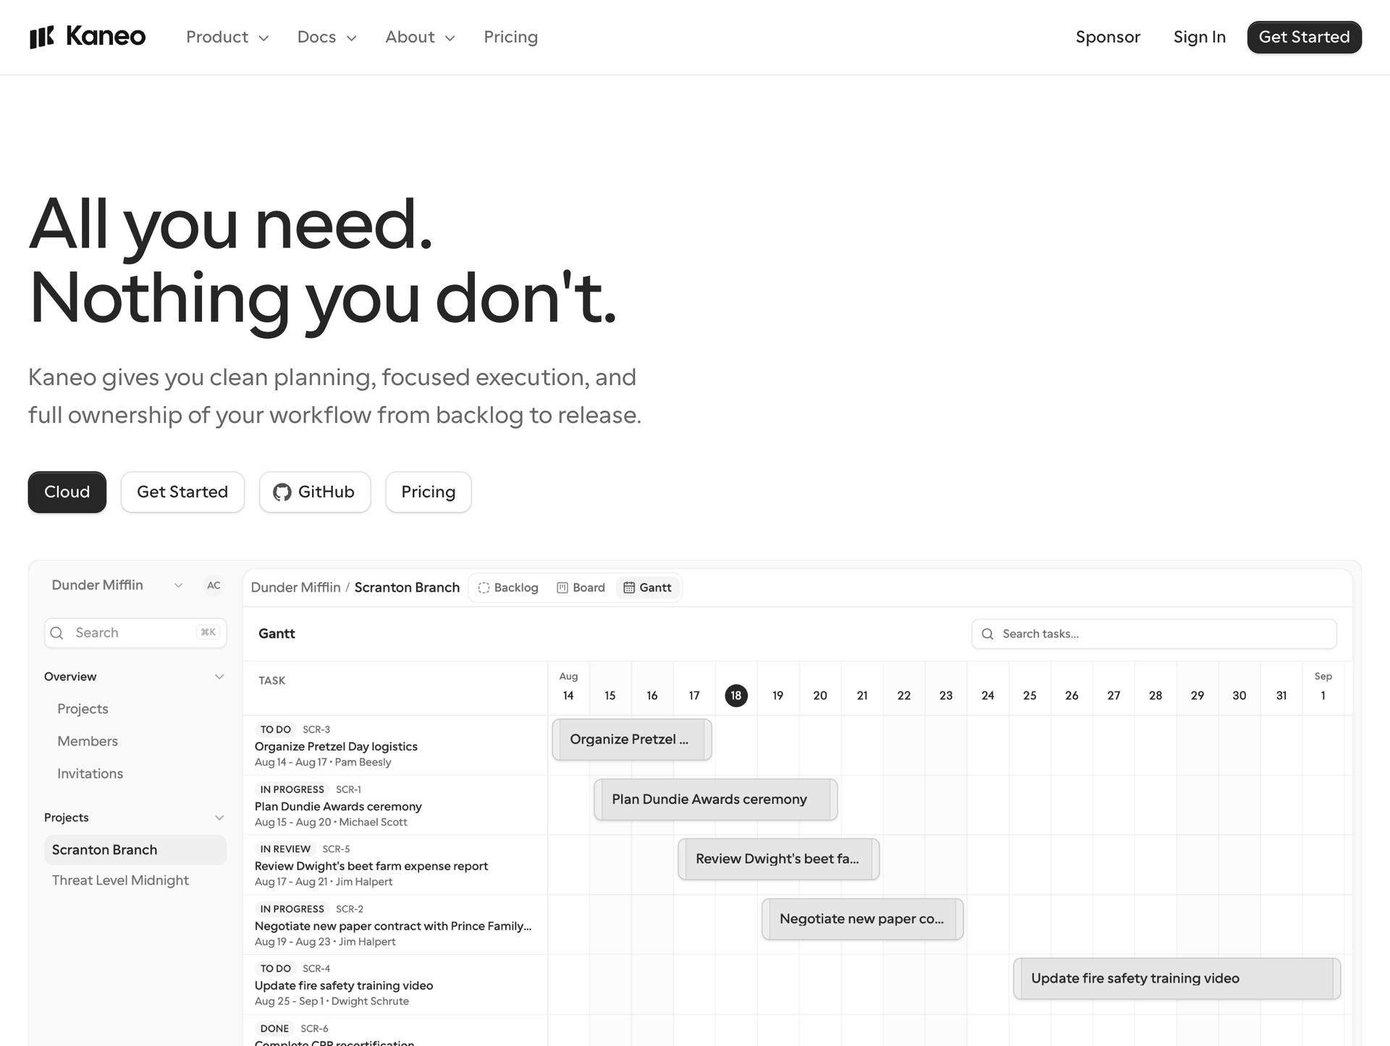The height and width of the screenshot is (1046, 1390).
Task: Select today's date 18 in timeline
Action: pyautogui.click(x=736, y=696)
